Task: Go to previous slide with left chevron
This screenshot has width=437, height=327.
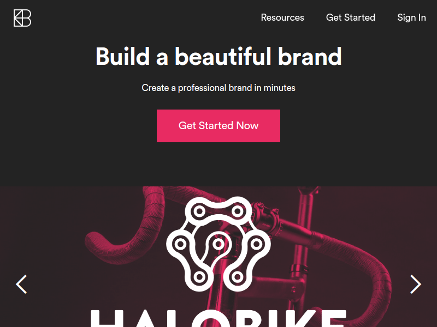Action: click(21, 284)
